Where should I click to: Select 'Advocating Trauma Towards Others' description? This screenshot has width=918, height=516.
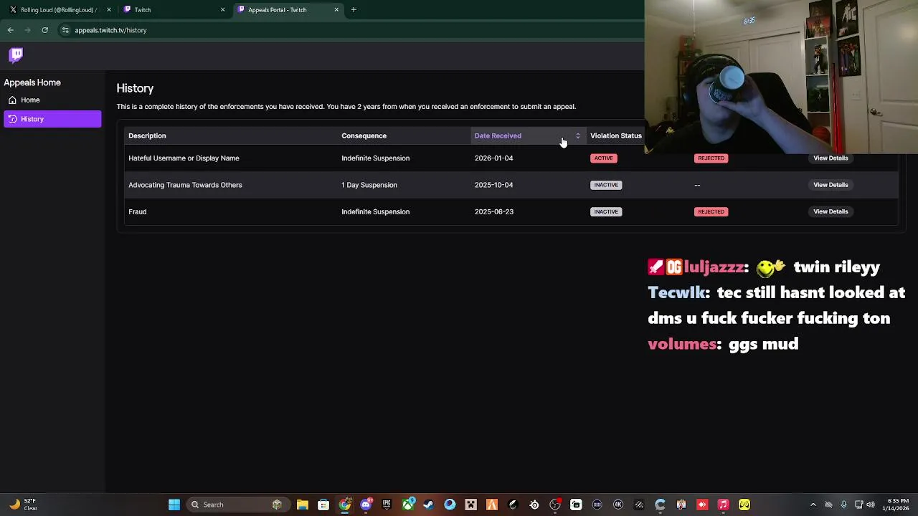(x=185, y=185)
